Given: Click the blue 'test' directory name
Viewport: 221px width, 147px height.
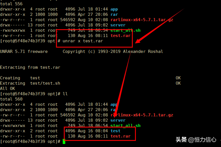Looking at the screenshot, I should [116, 131].
